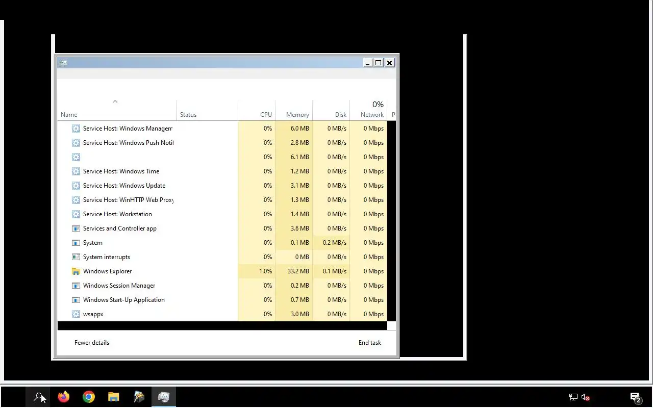The height and width of the screenshot is (408, 653).
Task: Select Services and Controller app row text
Action: [x=120, y=228]
